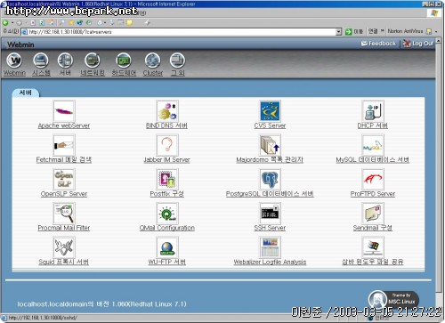Click the Procmail Mail Filter link

coord(64,228)
